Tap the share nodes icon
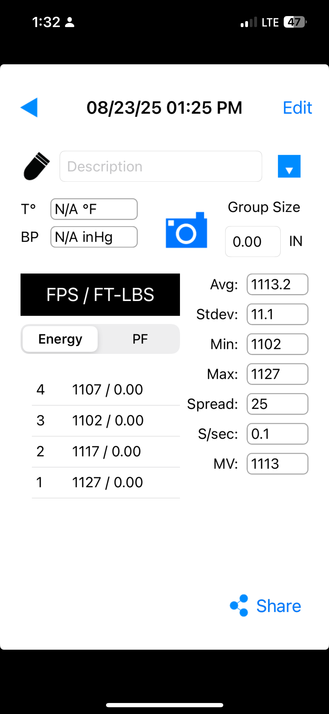 tap(239, 606)
